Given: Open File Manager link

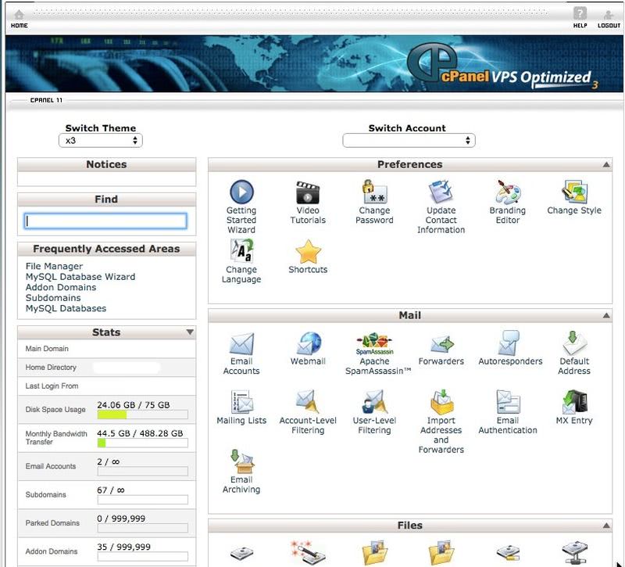Looking at the screenshot, I should click(x=54, y=266).
